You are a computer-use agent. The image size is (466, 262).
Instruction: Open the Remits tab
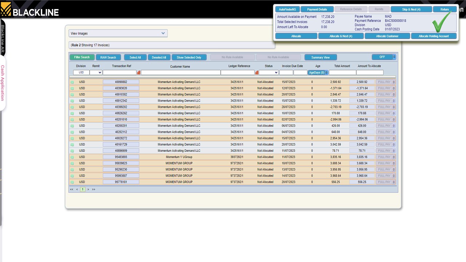(x=379, y=9)
